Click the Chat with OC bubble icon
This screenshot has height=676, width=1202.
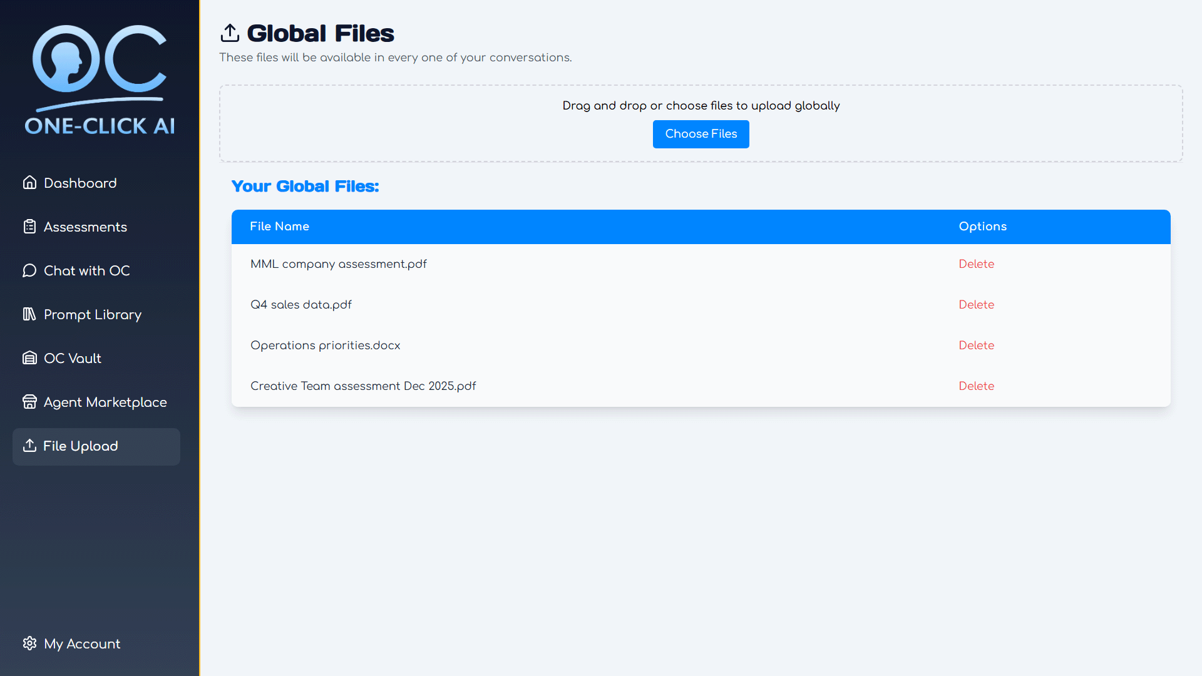pyautogui.click(x=29, y=270)
